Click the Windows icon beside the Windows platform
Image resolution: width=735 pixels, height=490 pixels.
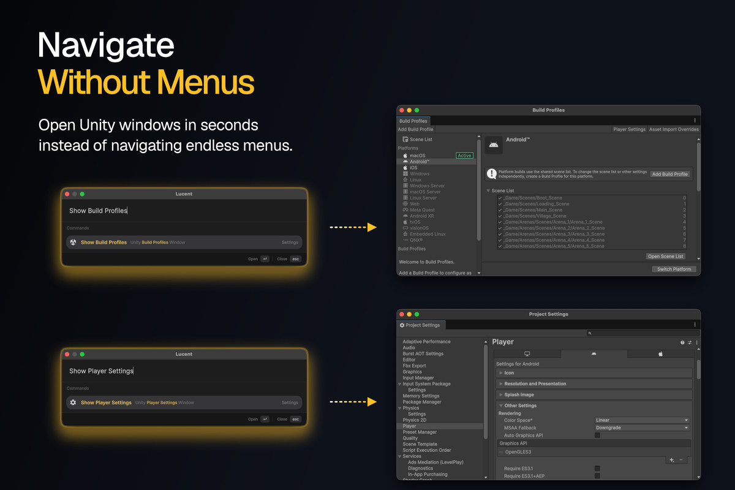[x=405, y=174]
